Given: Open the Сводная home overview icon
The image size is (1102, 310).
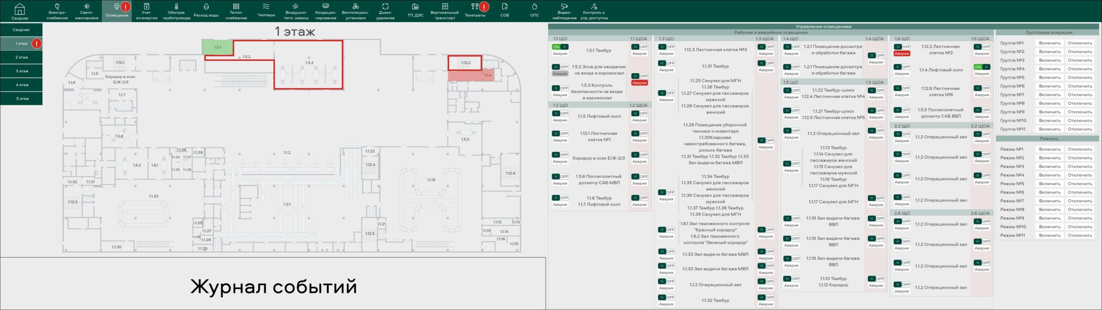Looking at the screenshot, I should click(x=20, y=11).
